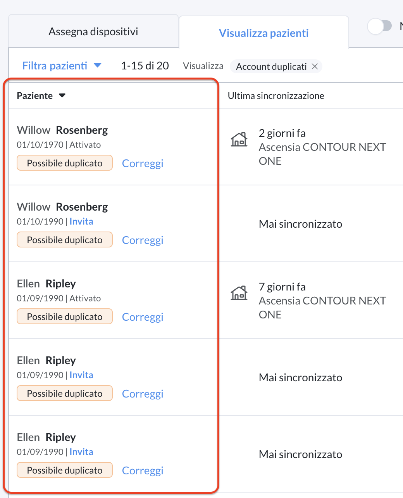Viewport: 403px width, 498px height.
Task: Click Invita for Willow Rosenberg 01/10/1990
Action: [x=81, y=221]
